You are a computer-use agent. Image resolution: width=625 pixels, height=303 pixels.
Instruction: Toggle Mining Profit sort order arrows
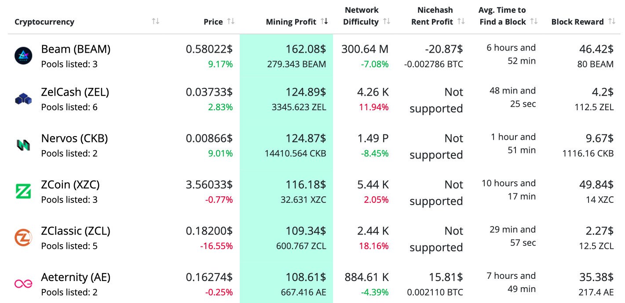coord(324,22)
